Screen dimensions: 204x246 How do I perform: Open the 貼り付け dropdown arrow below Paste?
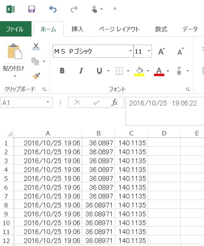pos(15,76)
